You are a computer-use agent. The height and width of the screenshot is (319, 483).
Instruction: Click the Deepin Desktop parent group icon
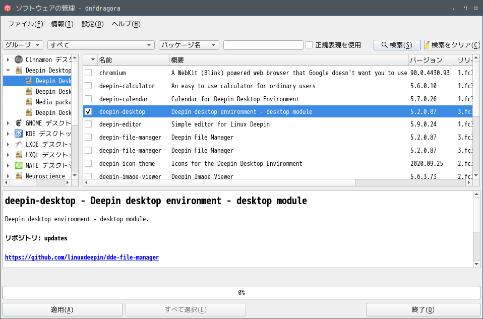[x=19, y=70]
